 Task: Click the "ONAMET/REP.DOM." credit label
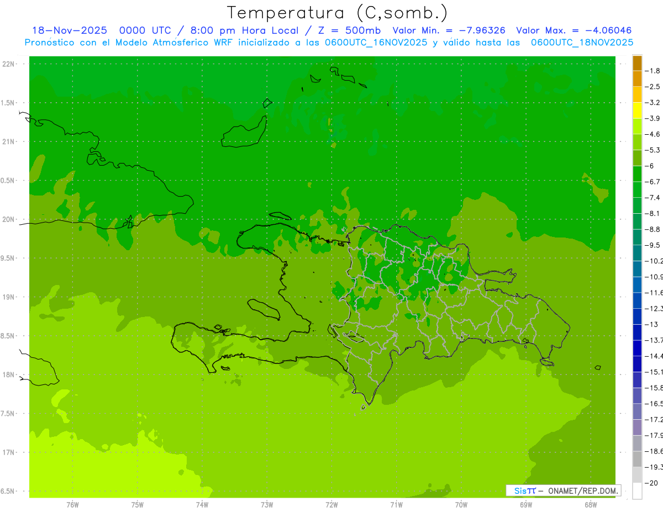pos(583,490)
